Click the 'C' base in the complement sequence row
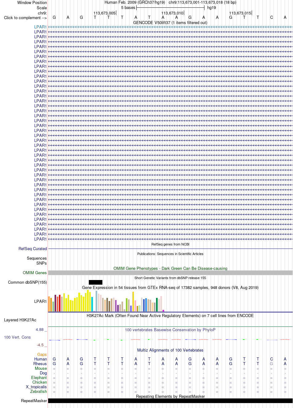The image size is (293, 408). click(x=271, y=17)
